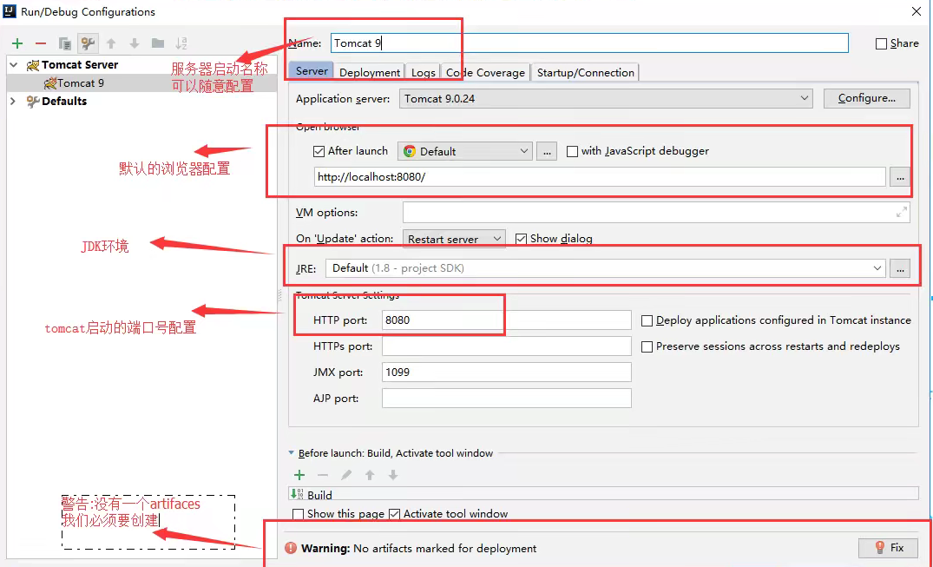Toggle Show dialog checkbox
Viewport: 933px width, 567px height.
coord(522,238)
